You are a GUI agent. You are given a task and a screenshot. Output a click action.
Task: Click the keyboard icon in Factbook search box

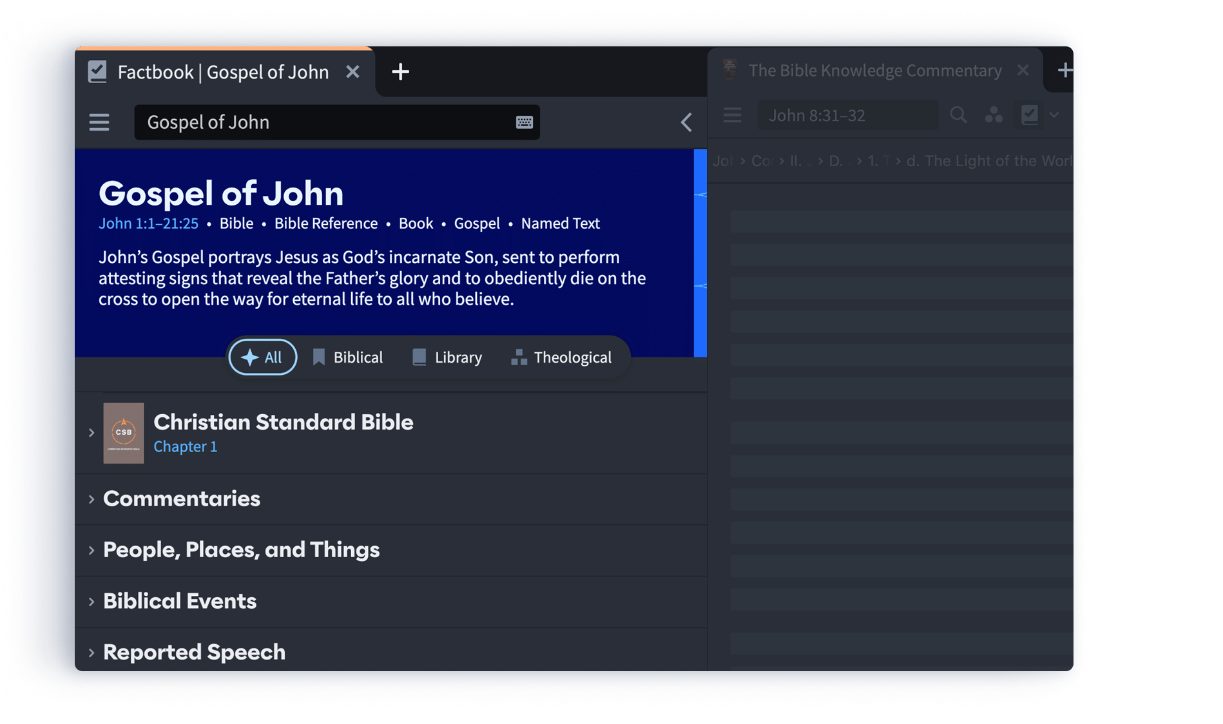pyautogui.click(x=525, y=122)
